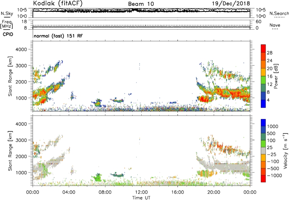The height and width of the screenshot is (200, 289).
Task: Click power panel 'Slant Range [km]' label
Action: click(10, 76)
